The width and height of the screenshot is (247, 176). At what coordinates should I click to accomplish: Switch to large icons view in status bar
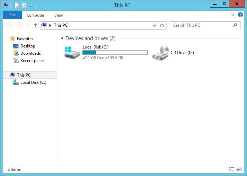pyautogui.click(x=239, y=169)
